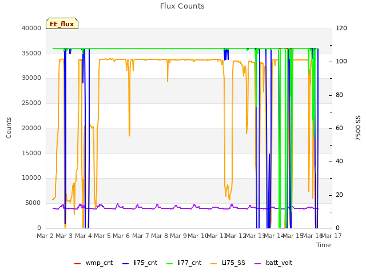This screenshot has width=366, height=274.
Task: Click the red wmp_cnt legend swatch
Action: [78, 264]
